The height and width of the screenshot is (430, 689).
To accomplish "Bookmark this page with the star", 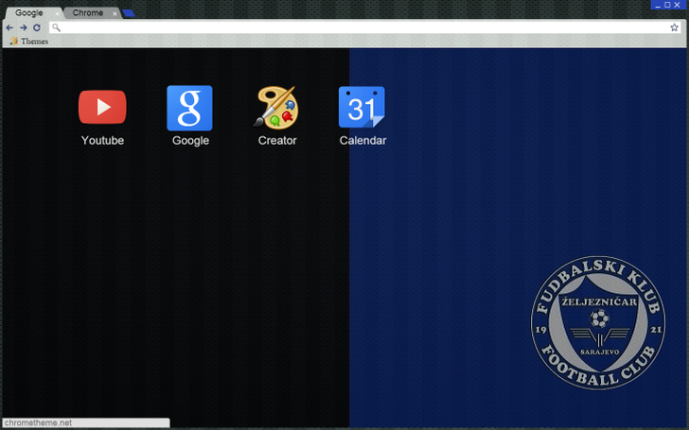I will (x=674, y=27).
